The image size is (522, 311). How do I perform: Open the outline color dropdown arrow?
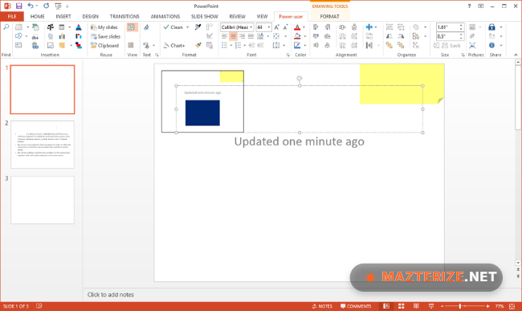304,45
